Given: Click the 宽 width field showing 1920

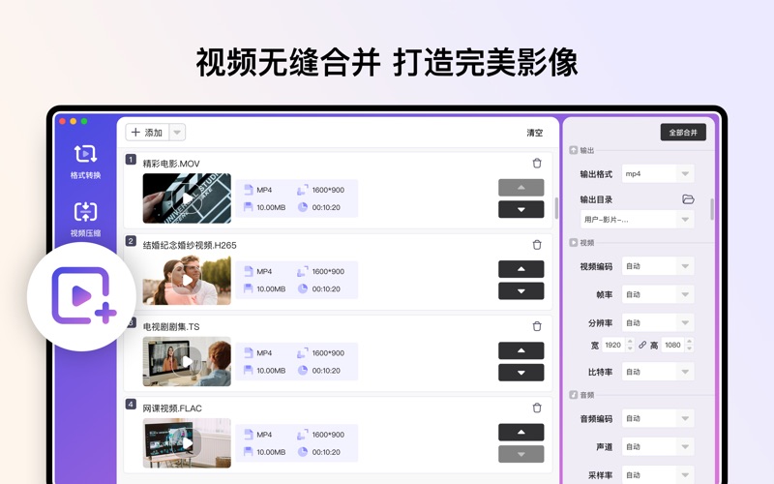Looking at the screenshot, I should [x=613, y=345].
